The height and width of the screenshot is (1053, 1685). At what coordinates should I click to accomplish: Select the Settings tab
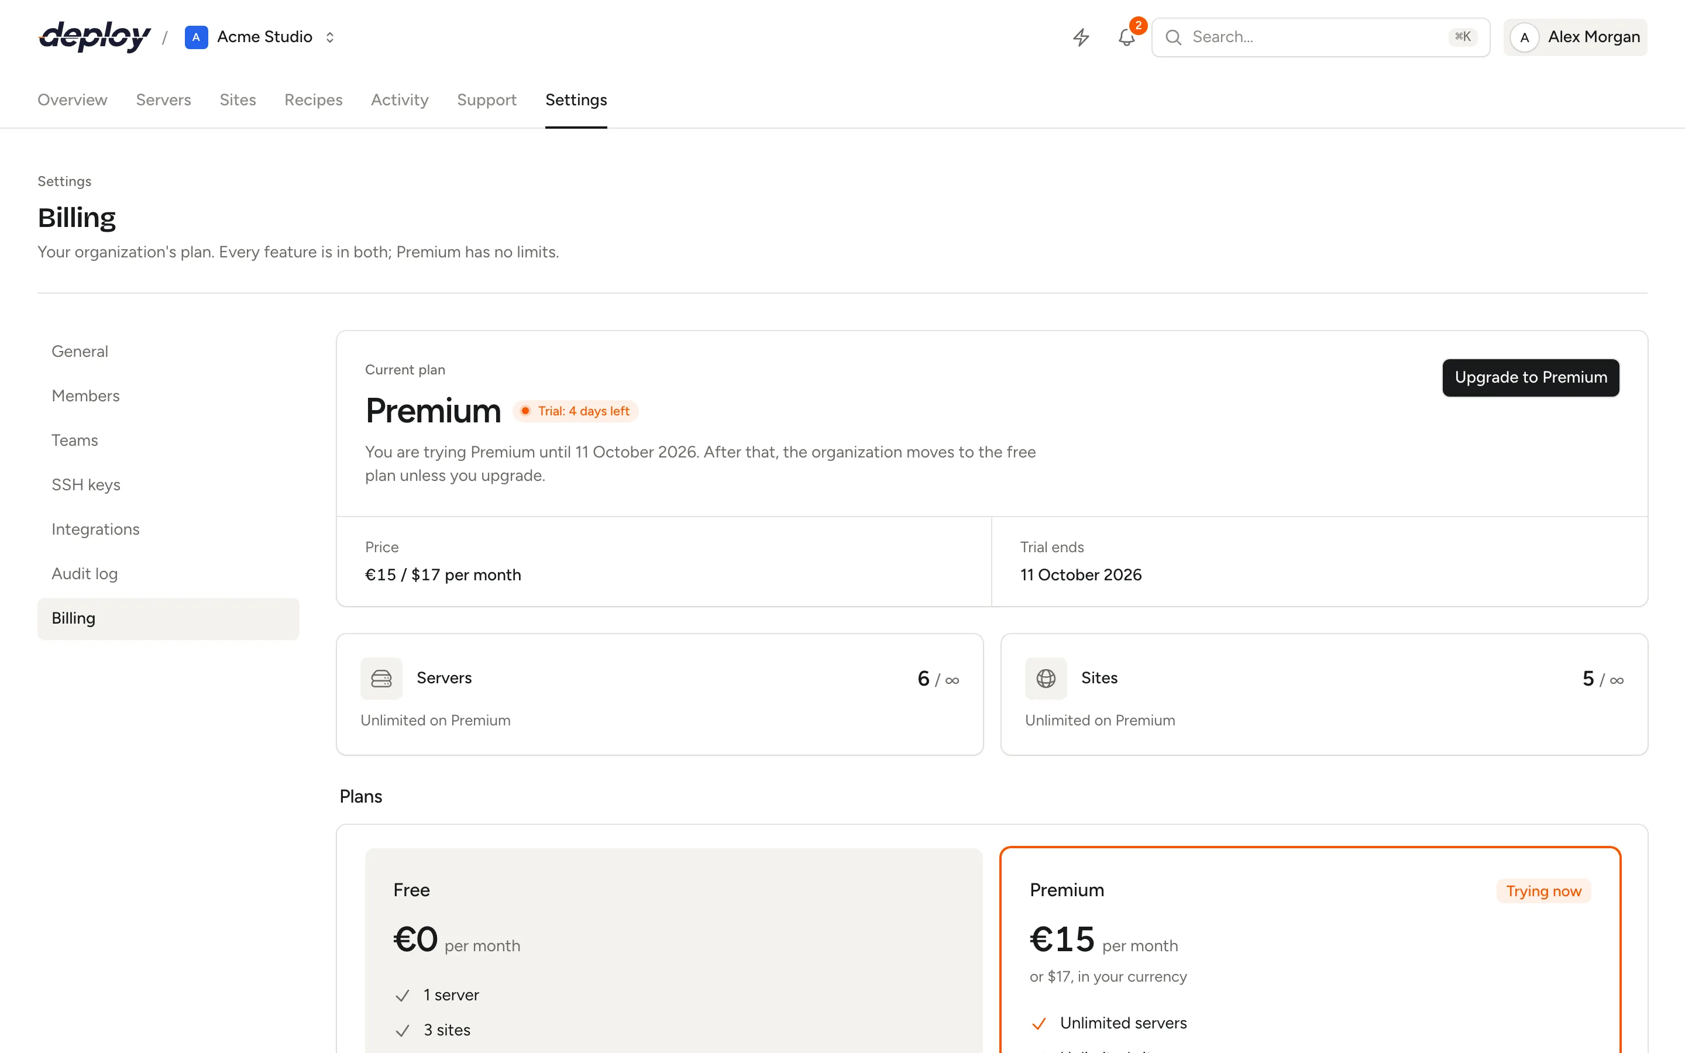pyautogui.click(x=576, y=99)
